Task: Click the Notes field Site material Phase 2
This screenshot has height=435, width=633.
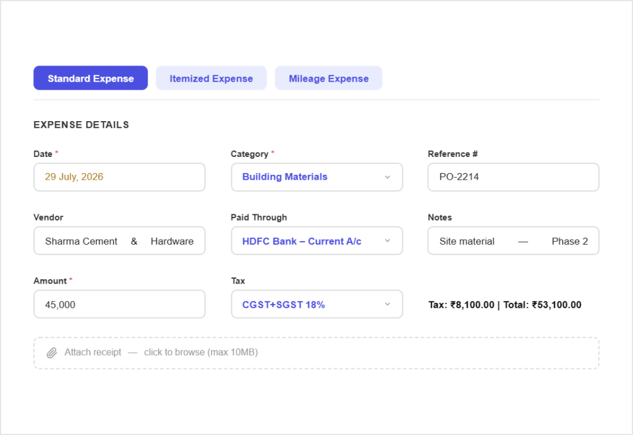Action: pos(514,241)
